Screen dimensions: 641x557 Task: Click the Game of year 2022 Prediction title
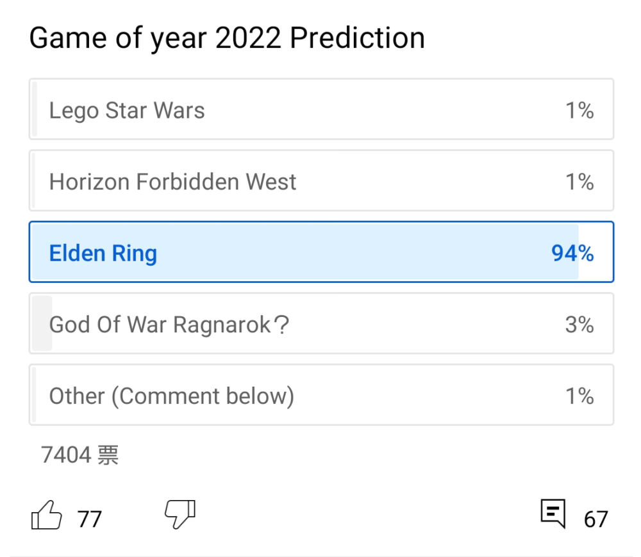227,38
